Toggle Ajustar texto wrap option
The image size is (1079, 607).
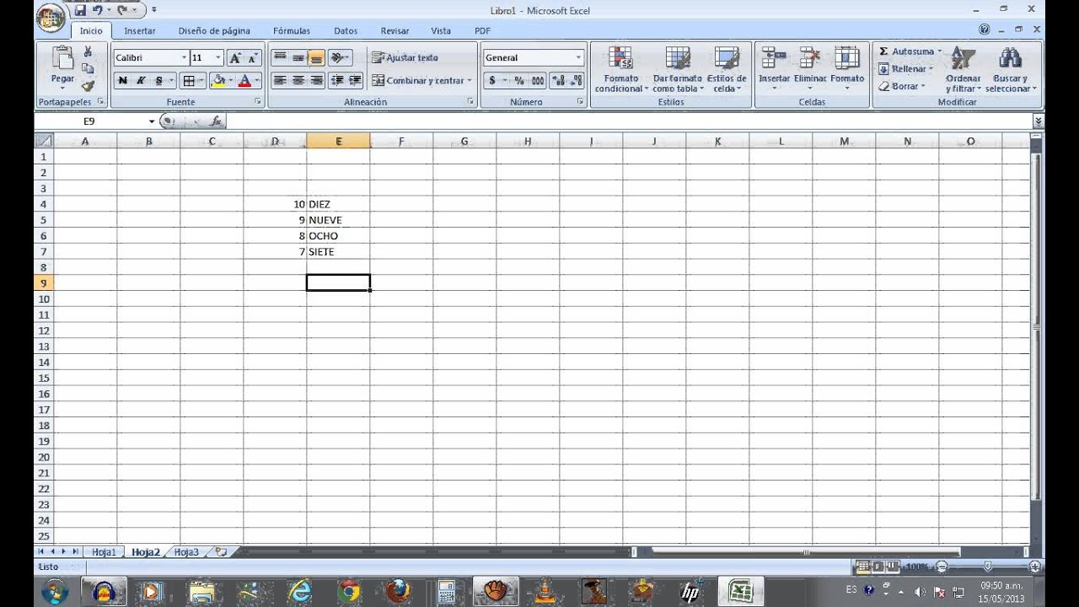tap(405, 57)
